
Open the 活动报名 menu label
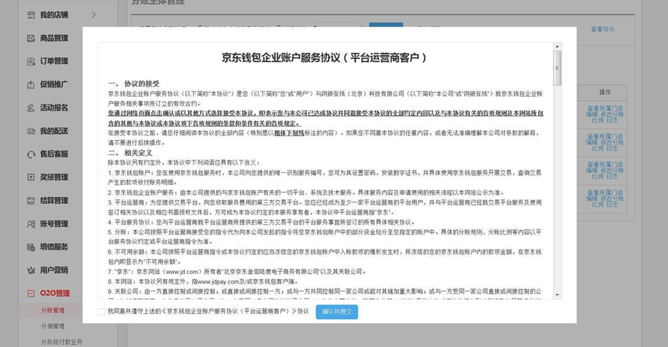coord(54,108)
